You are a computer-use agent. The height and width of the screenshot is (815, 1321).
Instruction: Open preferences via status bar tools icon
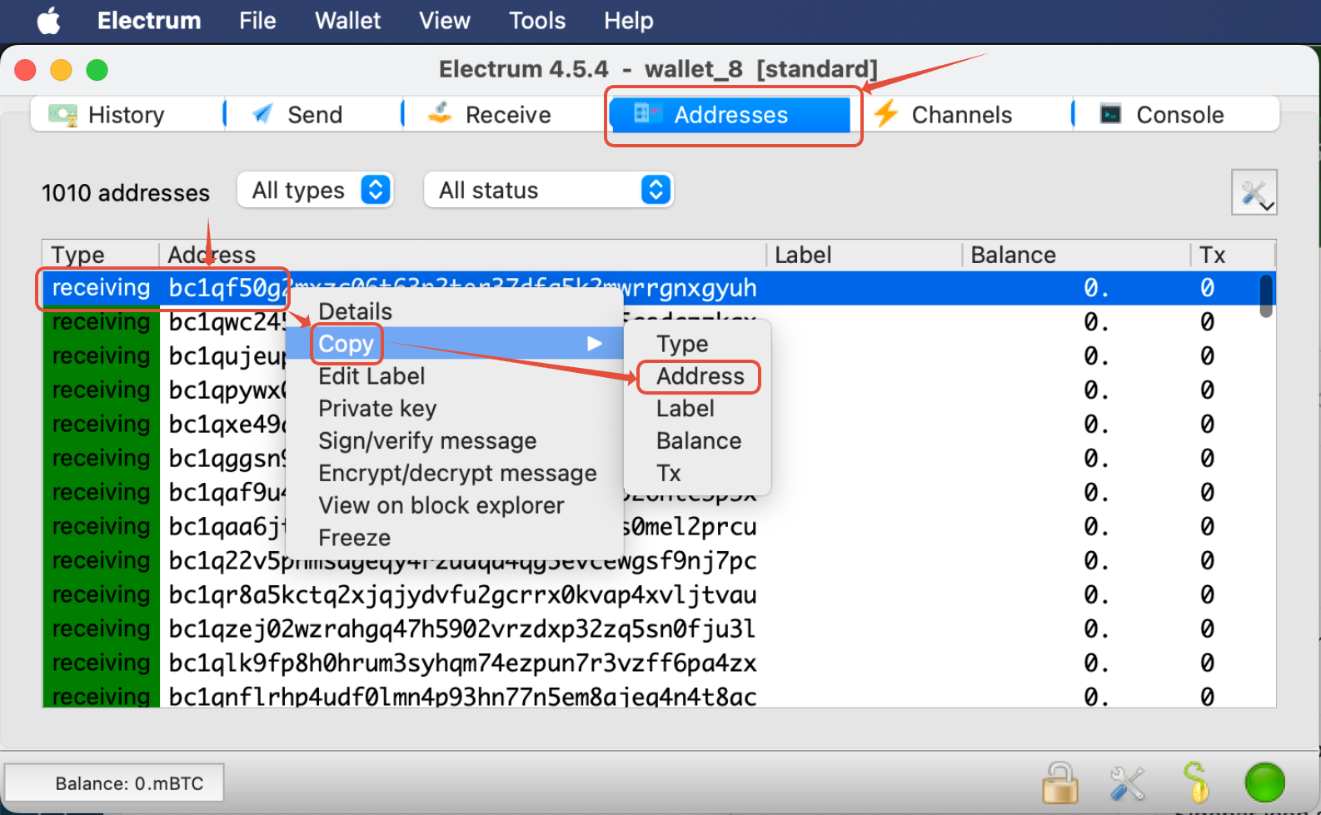[1128, 783]
